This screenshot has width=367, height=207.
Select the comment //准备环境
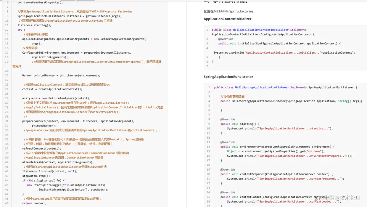30,48
